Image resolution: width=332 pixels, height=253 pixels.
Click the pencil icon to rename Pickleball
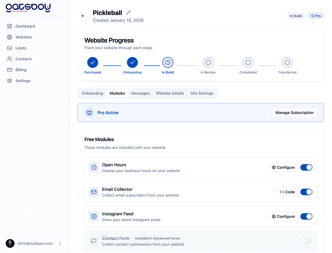tap(128, 12)
